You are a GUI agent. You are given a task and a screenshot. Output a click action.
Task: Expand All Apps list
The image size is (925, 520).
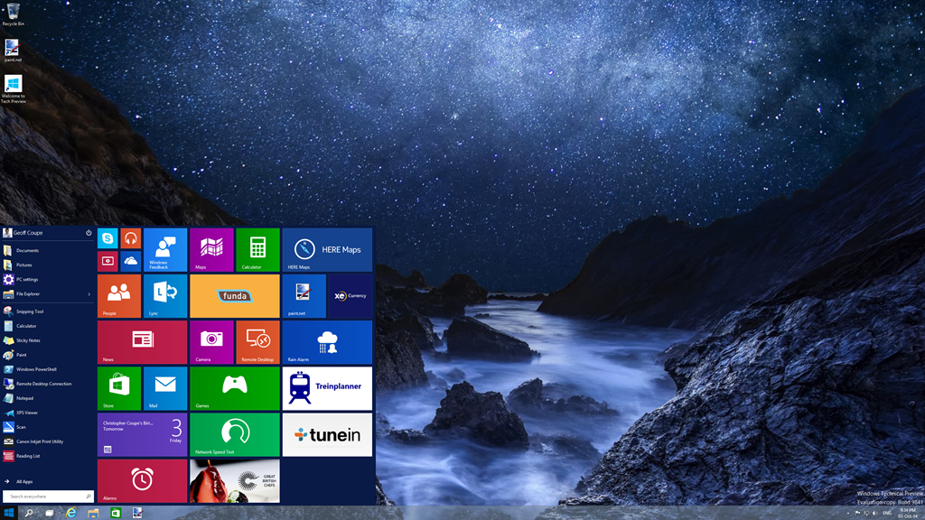[x=24, y=481]
